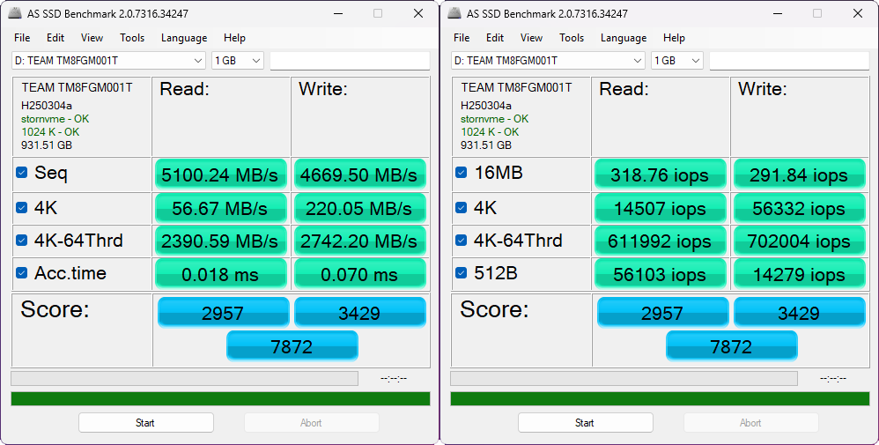Click the AS SSD app icon in right window title bar
Image resolution: width=879 pixels, height=445 pixels.
[454, 13]
